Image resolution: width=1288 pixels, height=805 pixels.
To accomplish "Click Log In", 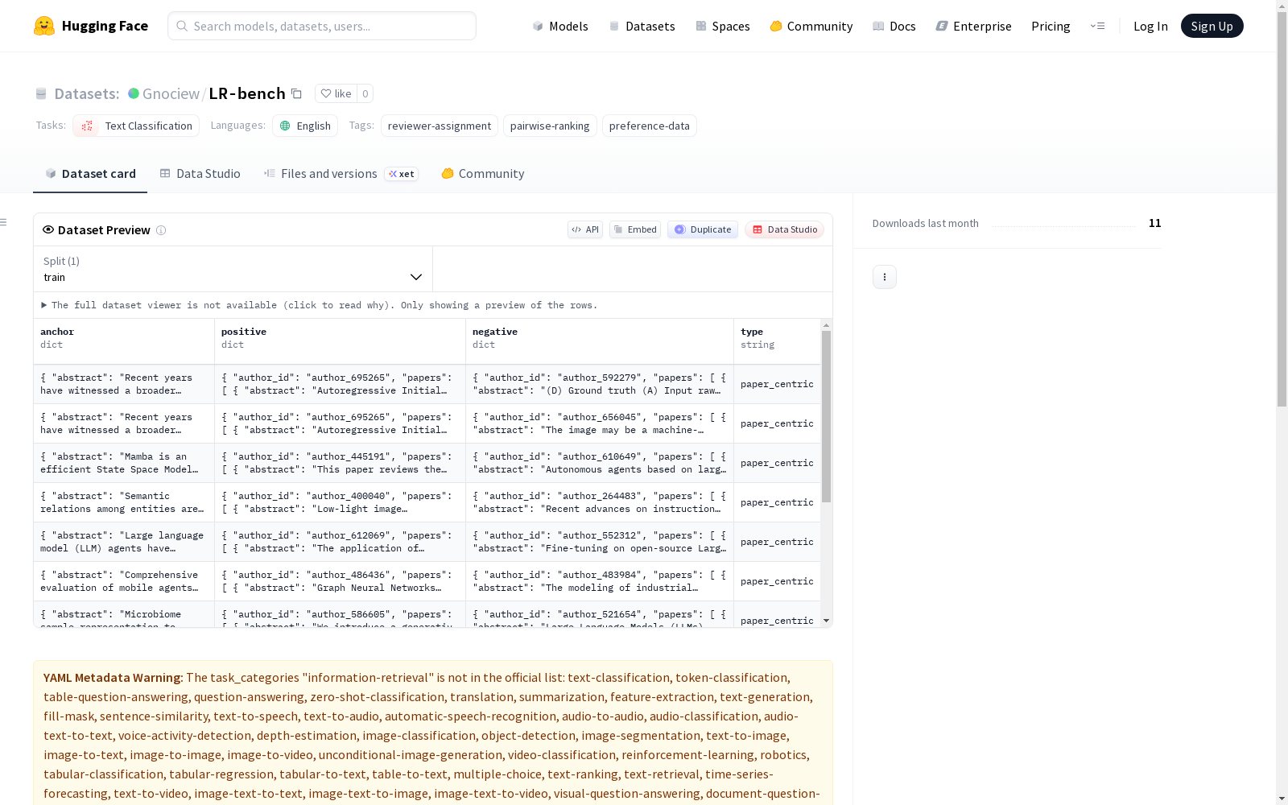I will (x=1150, y=26).
